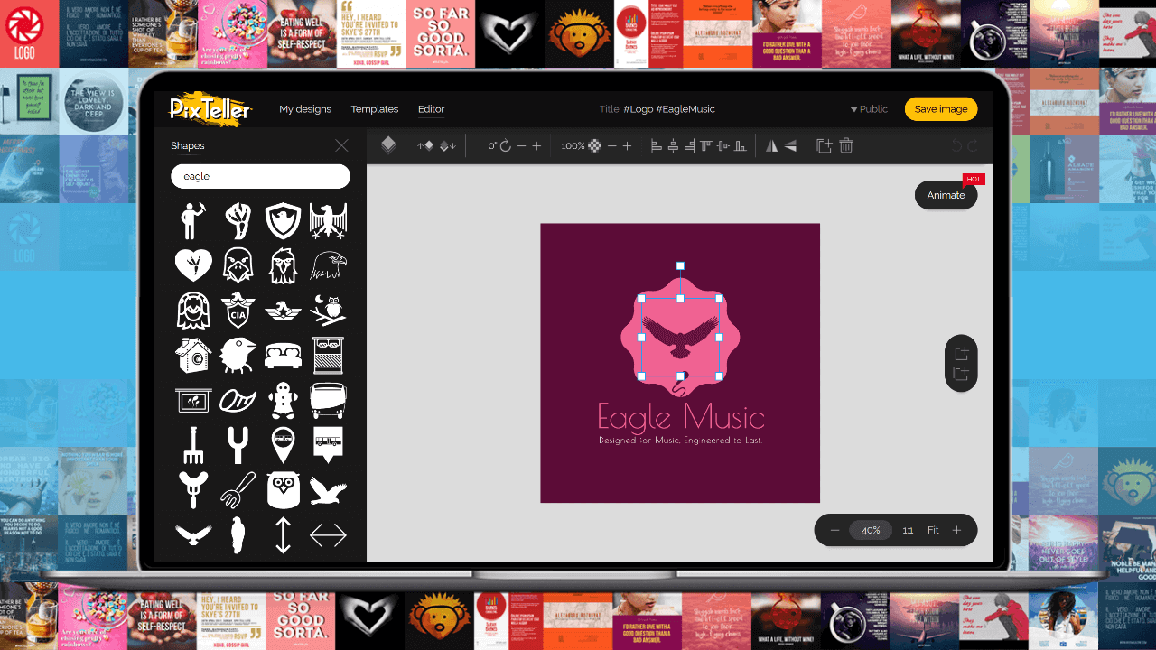Insert the eagle shield shape
The image size is (1156, 650).
[x=283, y=220]
